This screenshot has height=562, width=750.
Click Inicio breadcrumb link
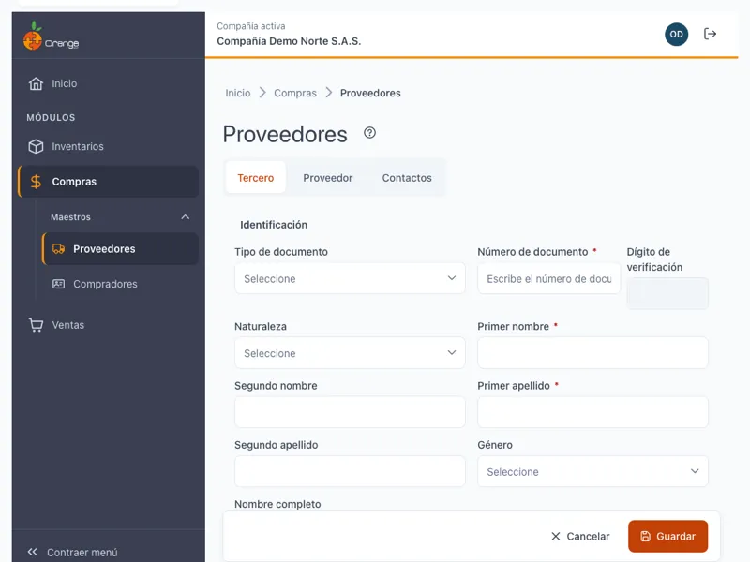point(238,93)
